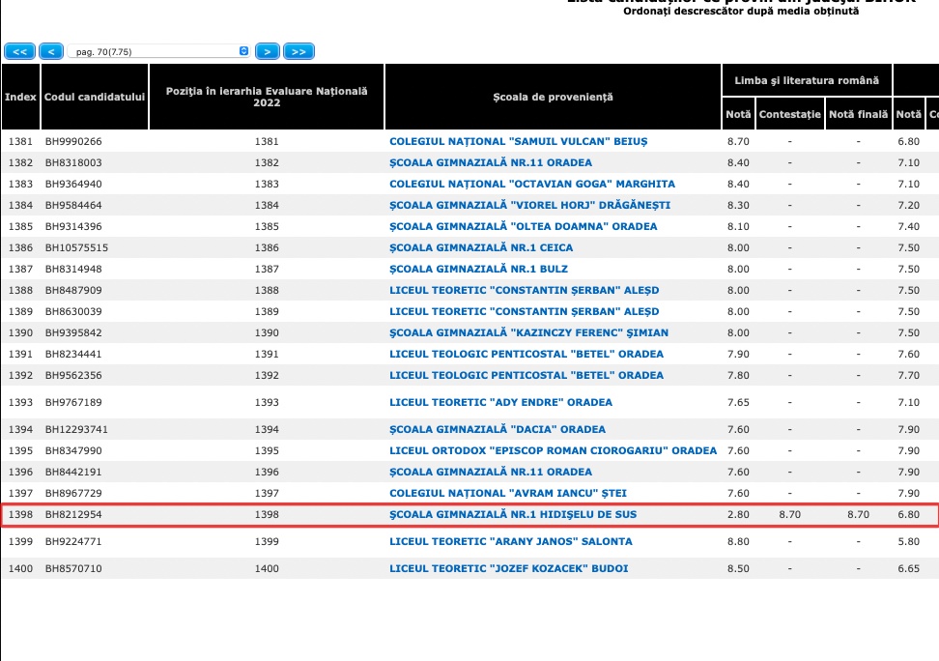939x661 pixels.
Task: Open ȘCOALA GIMNAZIALĂ NR.1 BULZ link
Action: pos(478,269)
